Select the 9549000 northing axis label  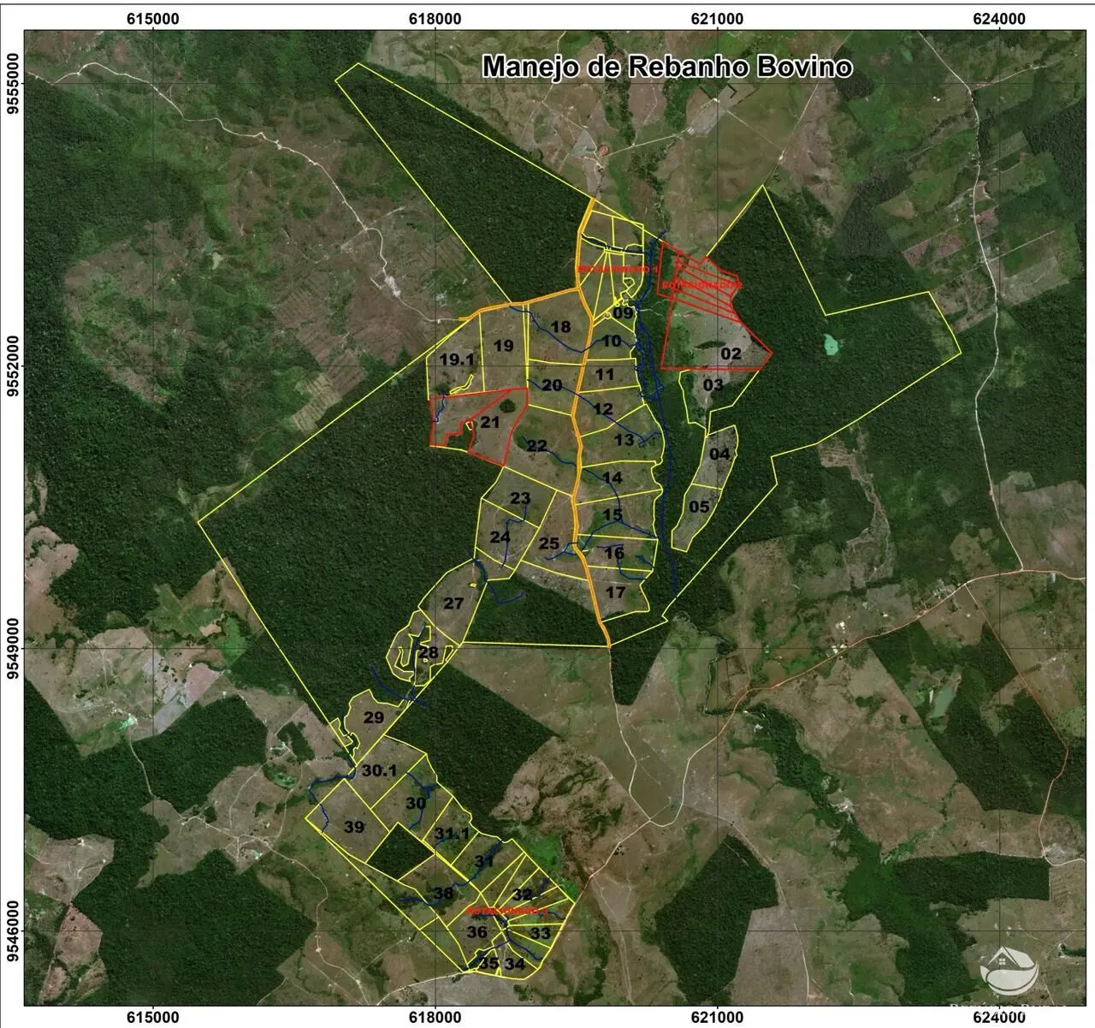(14, 649)
